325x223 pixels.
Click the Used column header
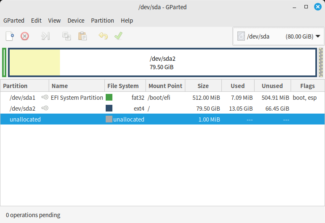point(238,86)
